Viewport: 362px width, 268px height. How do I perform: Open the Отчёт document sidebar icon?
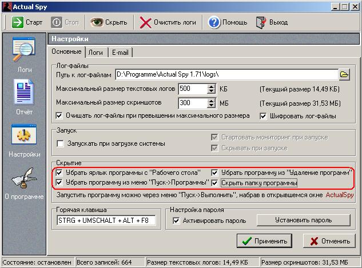(x=24, y=92)
